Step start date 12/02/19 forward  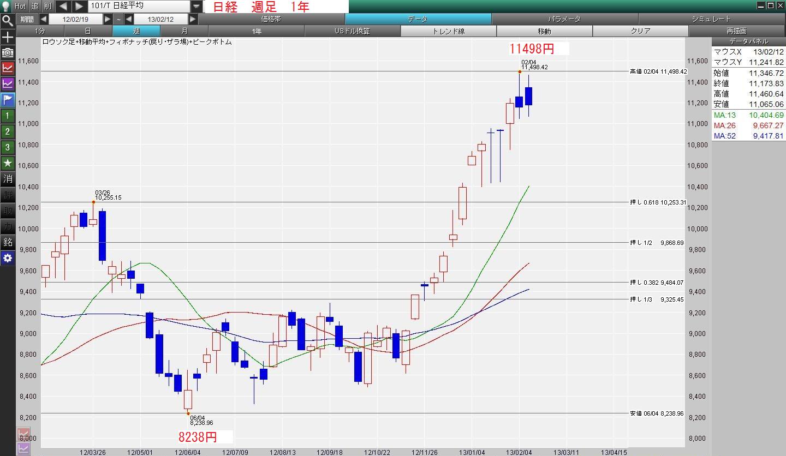(108, 19)
